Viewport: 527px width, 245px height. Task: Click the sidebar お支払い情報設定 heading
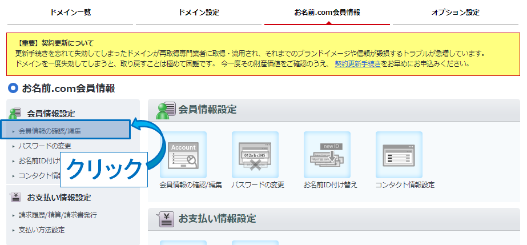pyautogui.click(x=59, y=198)
